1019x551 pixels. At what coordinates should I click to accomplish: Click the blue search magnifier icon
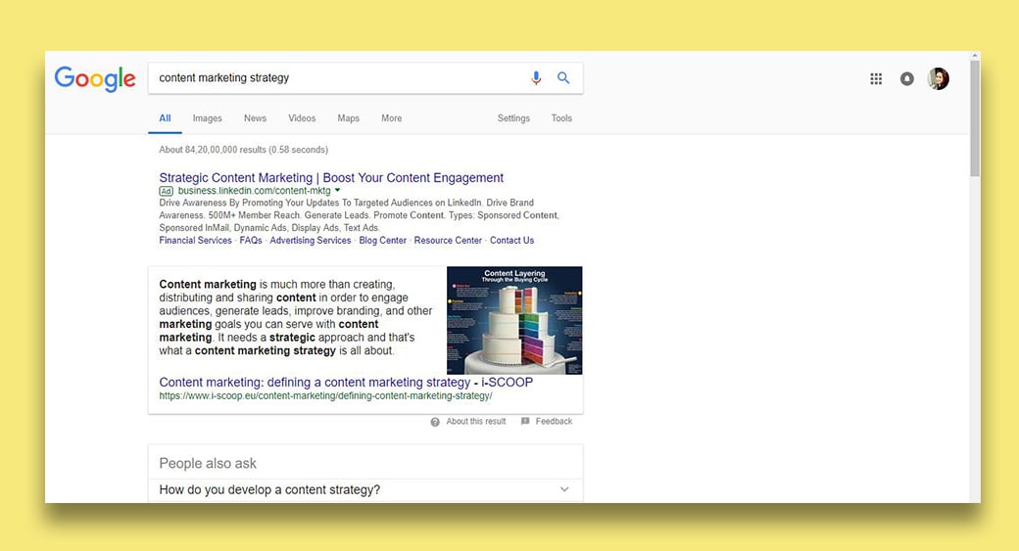(563, 78)
